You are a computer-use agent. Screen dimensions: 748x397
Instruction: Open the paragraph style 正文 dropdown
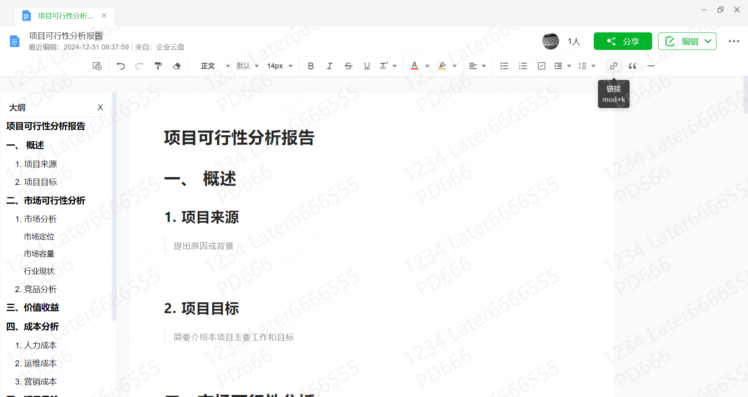(x=215, y=66)
